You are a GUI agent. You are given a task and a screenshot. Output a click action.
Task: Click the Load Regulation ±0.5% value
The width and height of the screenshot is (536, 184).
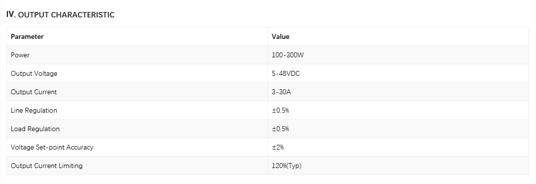280,129
